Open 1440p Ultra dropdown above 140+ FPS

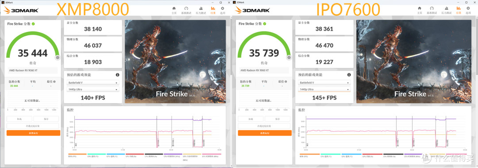[93, 90]
